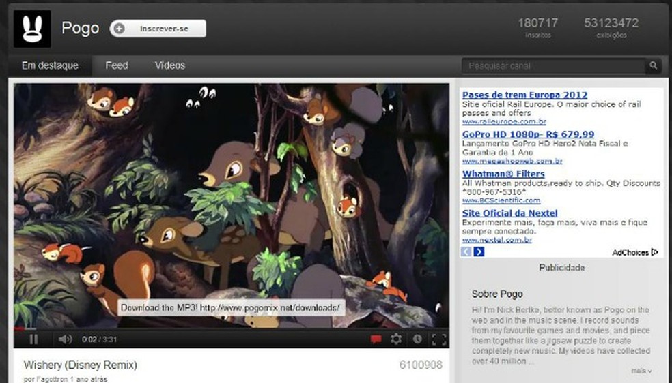Click the channel search magnifier icon
Viewport: 672px width, 383px height.
pyautogui.click(x=653, y=65)
